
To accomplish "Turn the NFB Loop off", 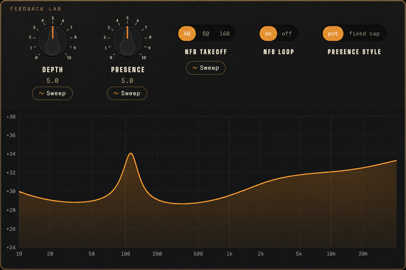I will pyautogui.click(x=287, y=34).
